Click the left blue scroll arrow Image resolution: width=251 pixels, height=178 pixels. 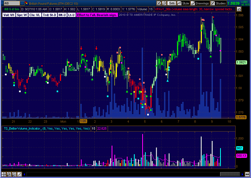24,174
